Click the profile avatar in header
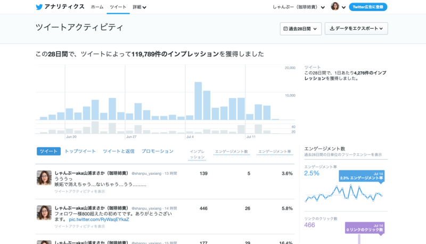This screenshot has width=426, height=244. [335, 6]
